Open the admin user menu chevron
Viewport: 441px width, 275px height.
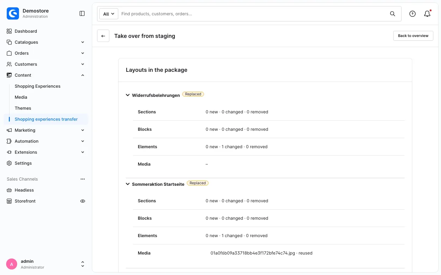(83, 264)
